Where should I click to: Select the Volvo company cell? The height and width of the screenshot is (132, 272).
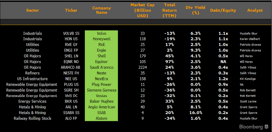(x=101, y=34)
